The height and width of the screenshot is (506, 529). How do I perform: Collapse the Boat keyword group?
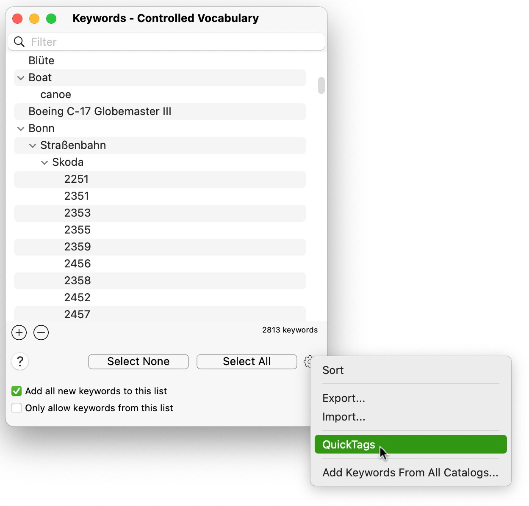tap(20, 78)
